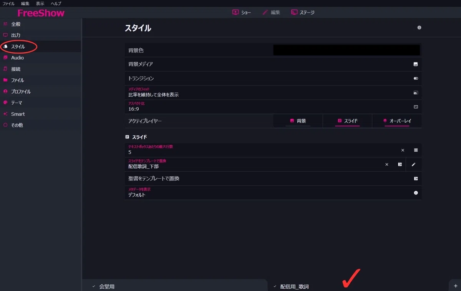Screen dimensions: 461x291
Task: Click the 聖書をテンプレートで置換 template icon
Action: pyautogui.click(x=416, y=179)
